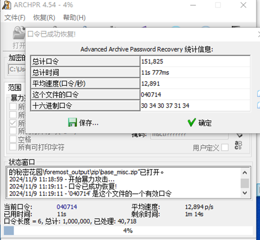Click the status window scroll up arrow

coord(245,173)
